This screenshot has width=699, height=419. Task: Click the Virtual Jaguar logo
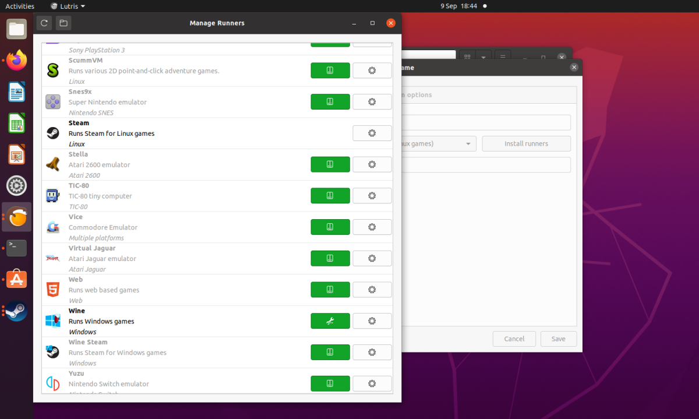click(x=53, y=259)
